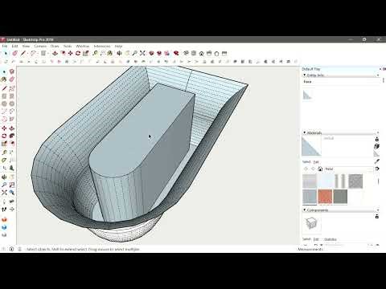The width and height of the screenshot is (386, 289).
Task: Open the Extension Warehouse icon in top toolbar
Action: (176, 54)
